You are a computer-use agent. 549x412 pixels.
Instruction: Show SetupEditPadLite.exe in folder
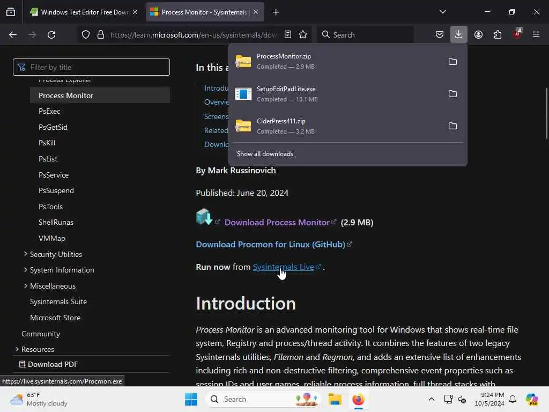click(452, 94)
